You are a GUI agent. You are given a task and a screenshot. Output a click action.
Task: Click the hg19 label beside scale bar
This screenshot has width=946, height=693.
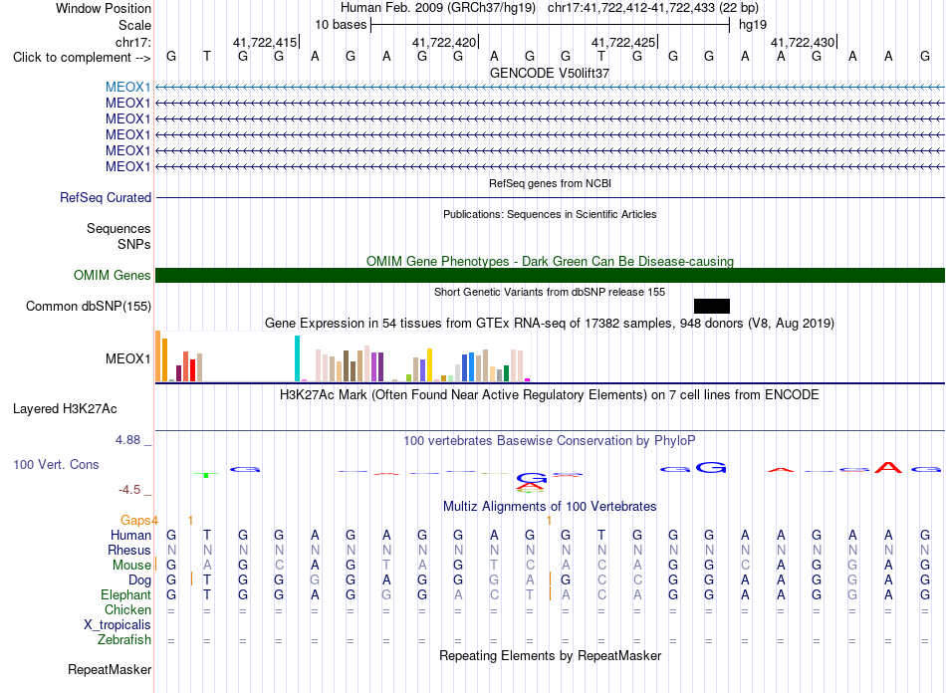pyautogui.click(x=753, y=25)
